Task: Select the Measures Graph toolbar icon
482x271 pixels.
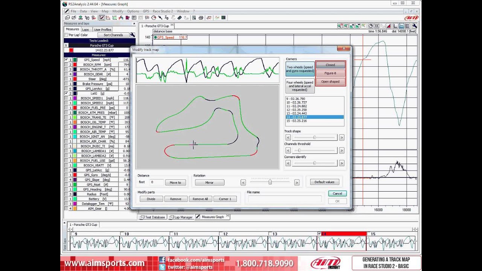Action: click(x=102, y=17)
